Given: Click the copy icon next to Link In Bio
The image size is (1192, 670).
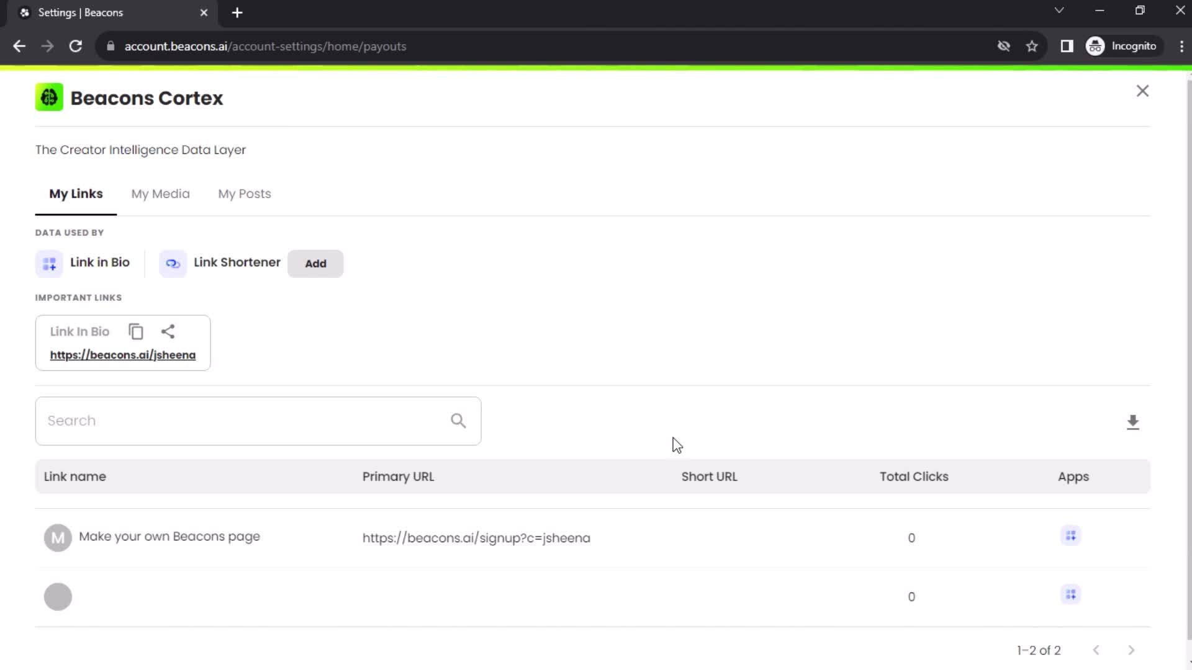Looking at the screenshot, I should 136,331.
